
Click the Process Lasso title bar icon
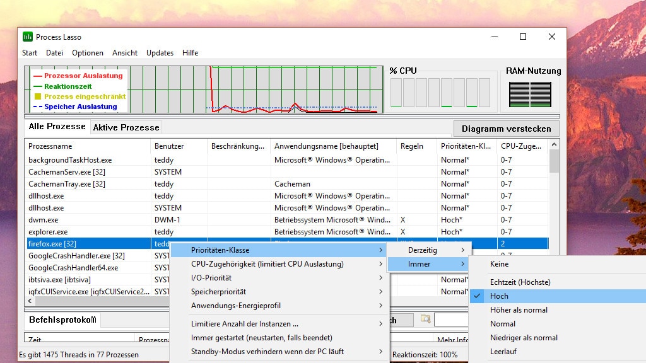click(x=28, y=37)
